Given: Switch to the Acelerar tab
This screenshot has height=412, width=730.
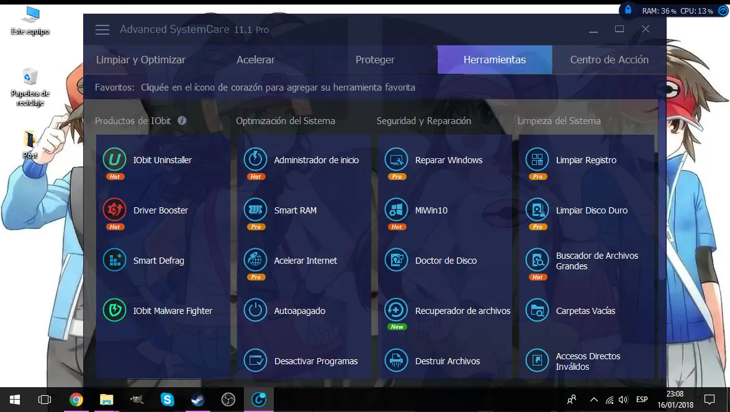Looking at the screenshot, I should (256, 60).
